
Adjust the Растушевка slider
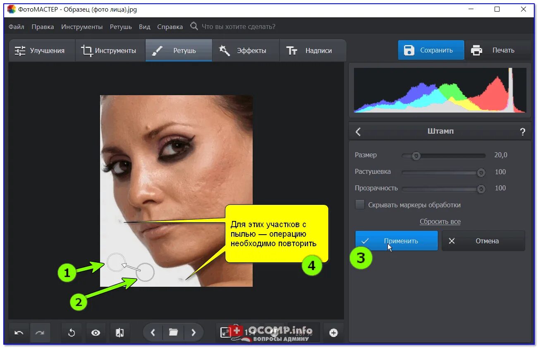pos(444,172)
